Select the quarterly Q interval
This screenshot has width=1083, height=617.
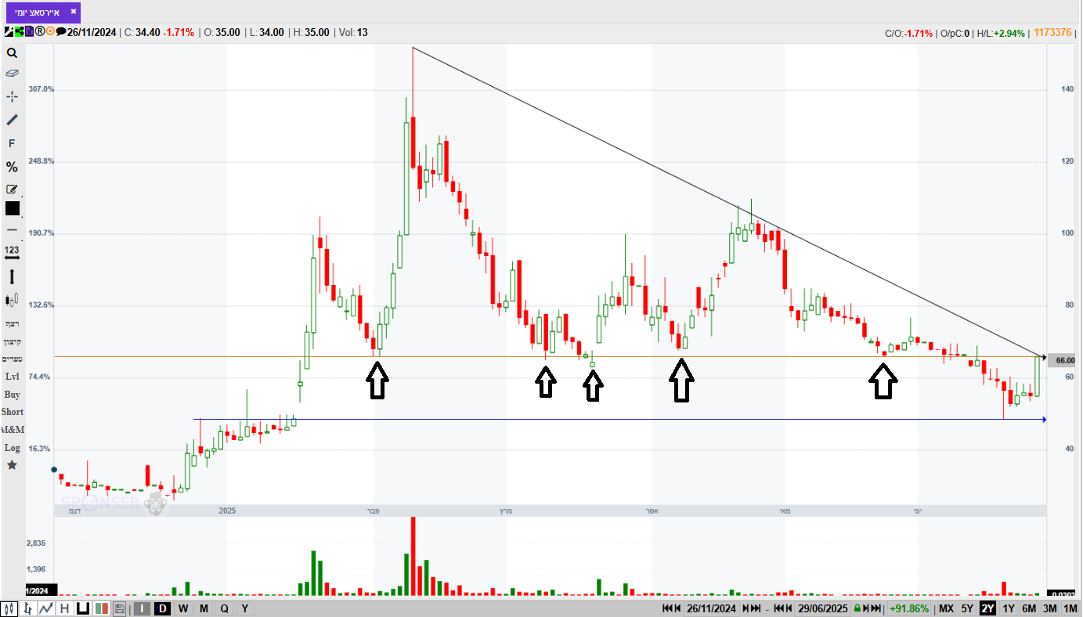[224, 608]
